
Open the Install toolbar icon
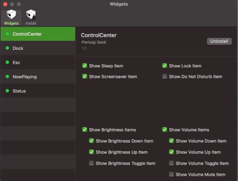tap(31, 17)
